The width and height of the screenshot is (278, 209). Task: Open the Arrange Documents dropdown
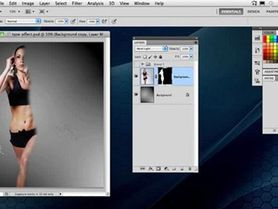[30, 12]
